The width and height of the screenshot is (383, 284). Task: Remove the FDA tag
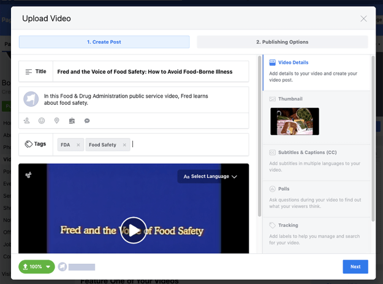tap(78, 145)
